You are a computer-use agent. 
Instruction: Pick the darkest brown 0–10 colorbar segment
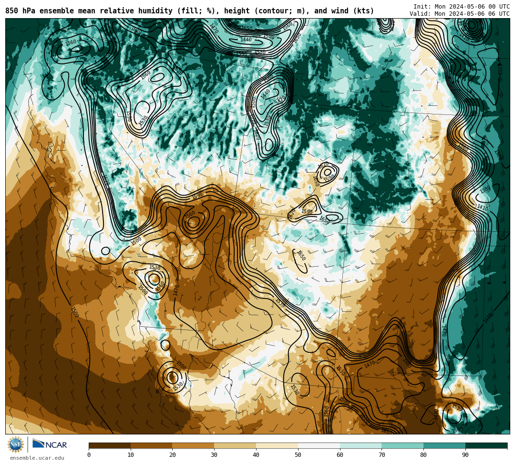click(110, 445)
